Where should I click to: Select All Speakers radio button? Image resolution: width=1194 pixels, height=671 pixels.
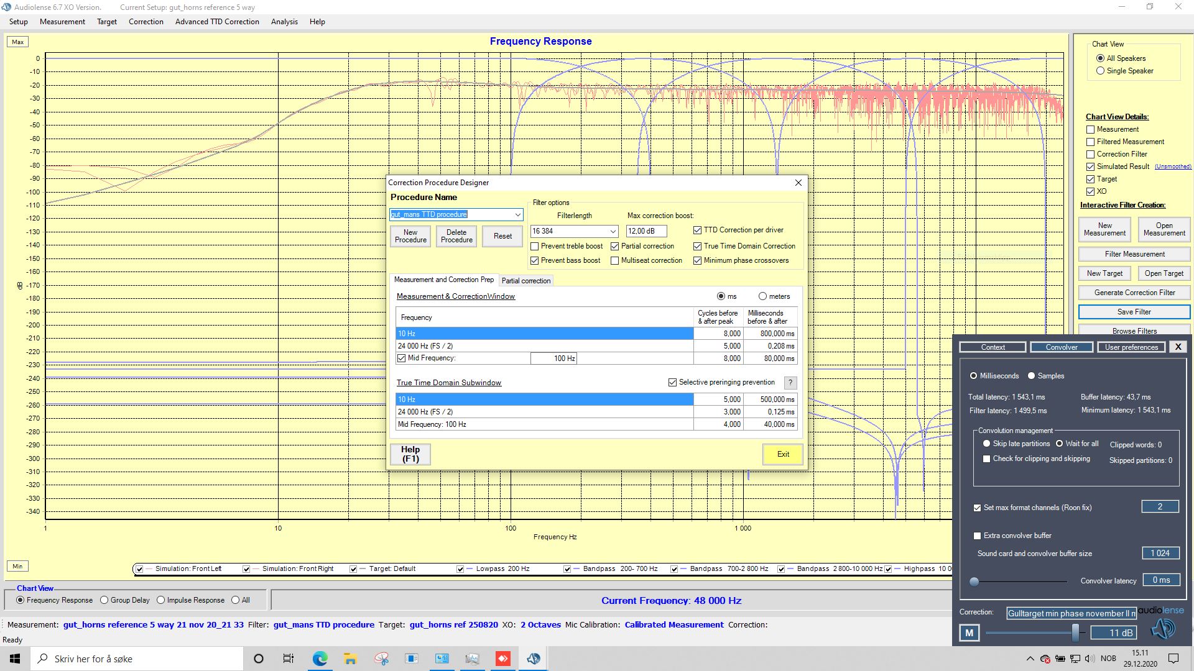pyautogui.click(x=1099, y=57)
